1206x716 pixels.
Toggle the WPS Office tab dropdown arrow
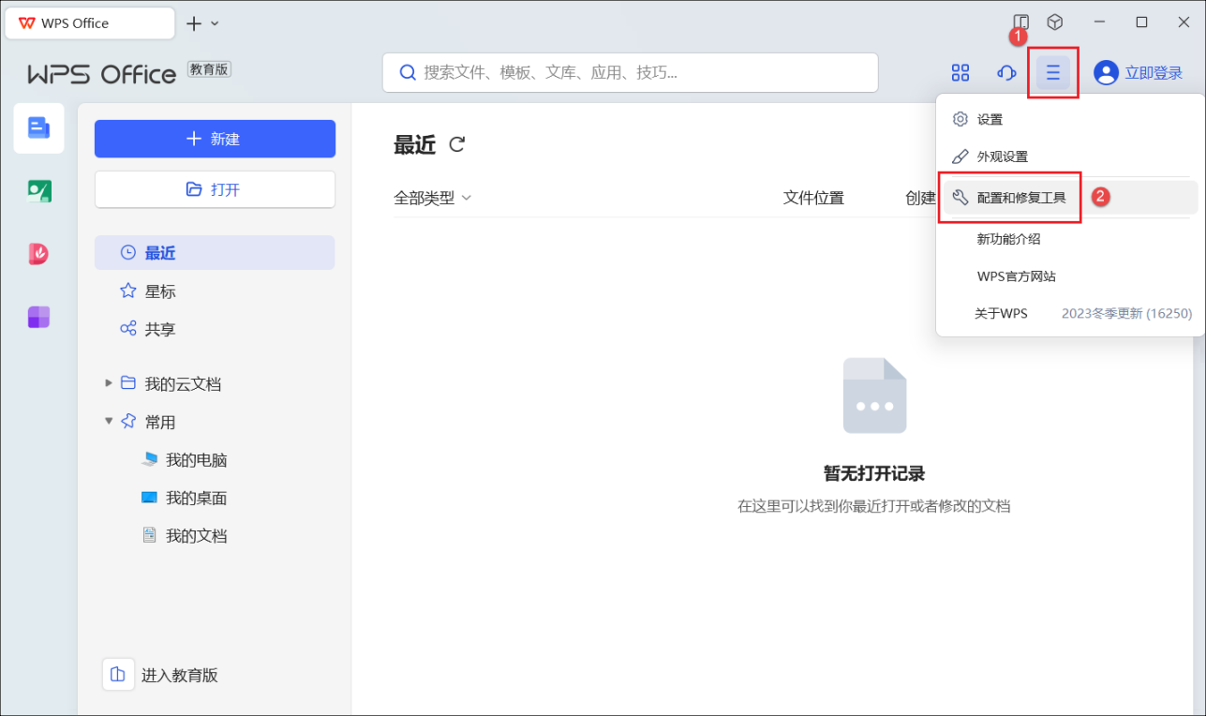pyautogui.click(x=214, y=22)
